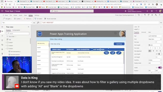Apply underline font style

(155, 48)
